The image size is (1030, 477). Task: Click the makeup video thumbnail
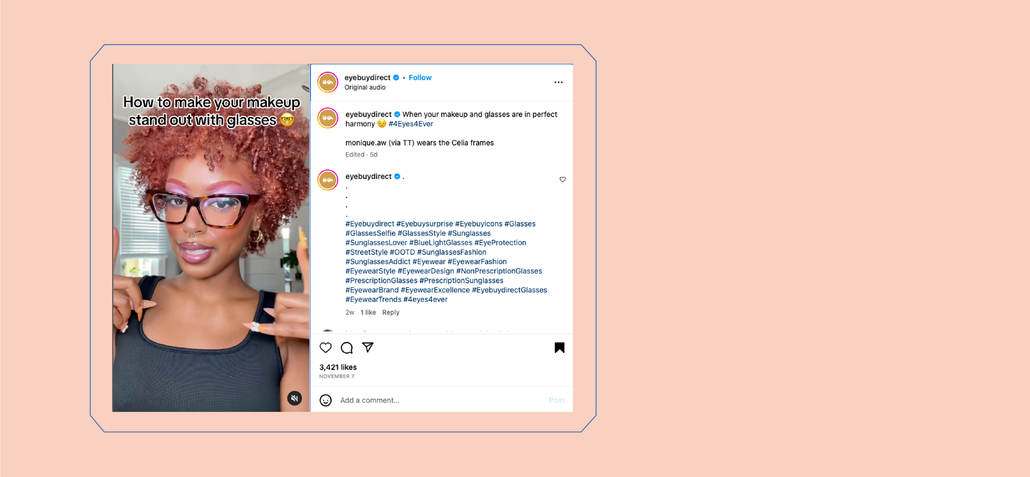(x=211, y=238)
